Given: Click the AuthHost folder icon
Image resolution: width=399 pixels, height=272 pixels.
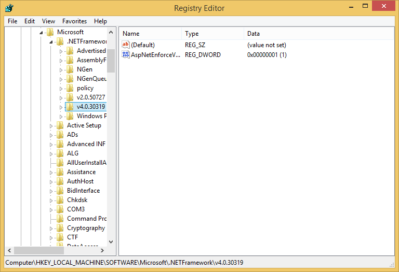Looking at the screenshot, I should coord(60,181).
